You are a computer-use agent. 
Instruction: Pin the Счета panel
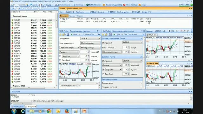[x=189, y=9]
